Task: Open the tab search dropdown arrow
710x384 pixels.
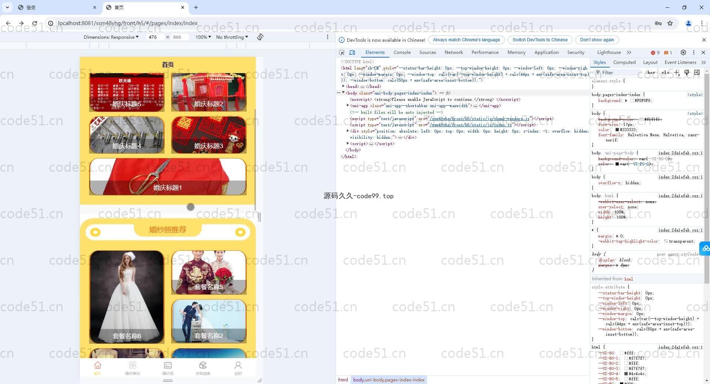Action: click(x=7, y=7)
